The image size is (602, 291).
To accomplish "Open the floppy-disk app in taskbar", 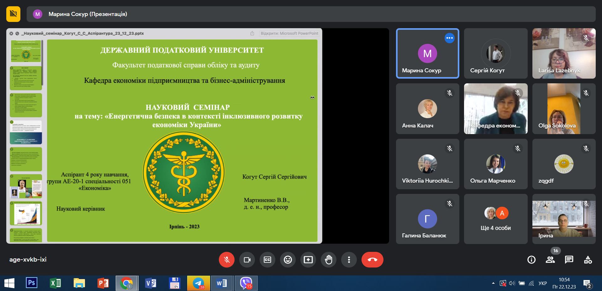I will tap(174, 283).
